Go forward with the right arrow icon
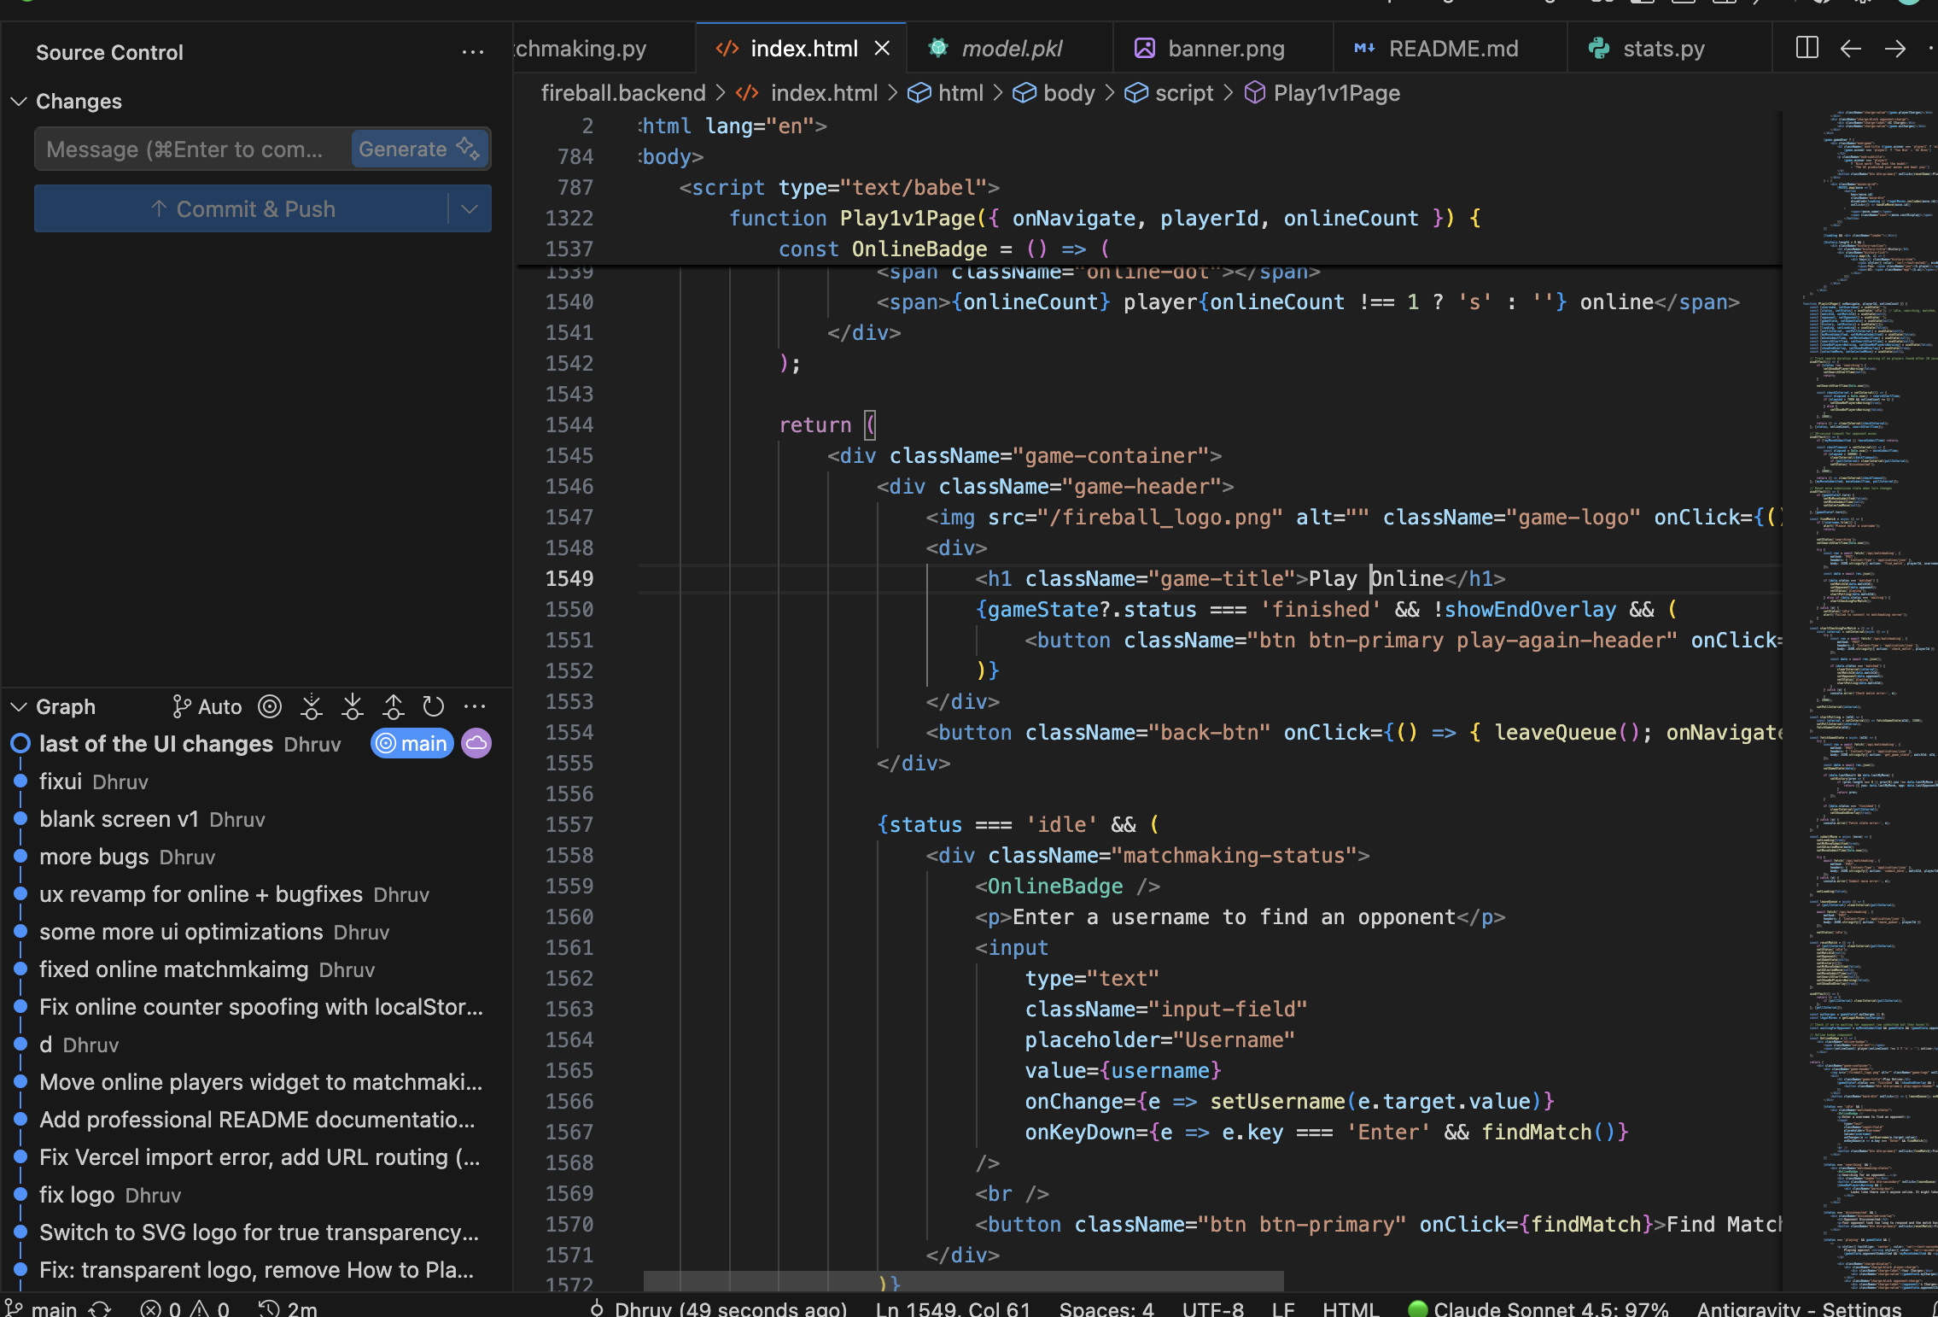Image resolution: width=1938 pixels, height=1317 pixels. click(x=1894, y=48)
